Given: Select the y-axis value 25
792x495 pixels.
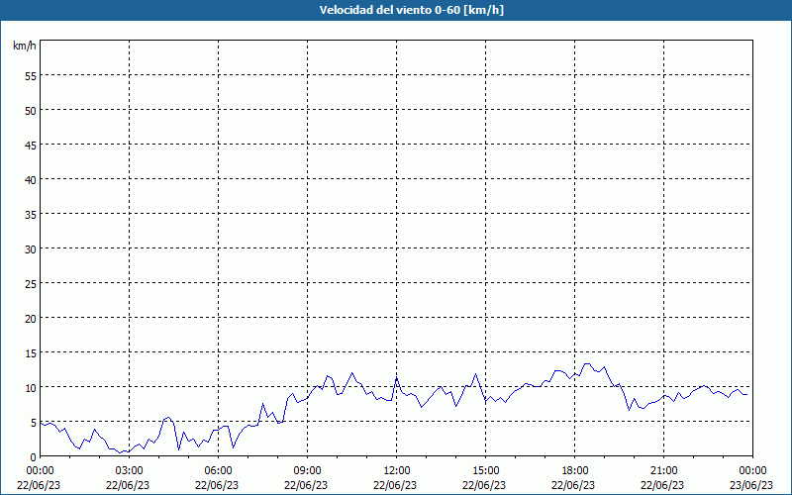Looking at the screenshot, I should point(31,283).
